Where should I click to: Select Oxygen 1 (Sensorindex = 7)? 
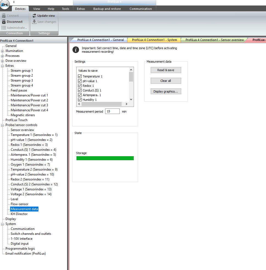click(x=30, y=165)
